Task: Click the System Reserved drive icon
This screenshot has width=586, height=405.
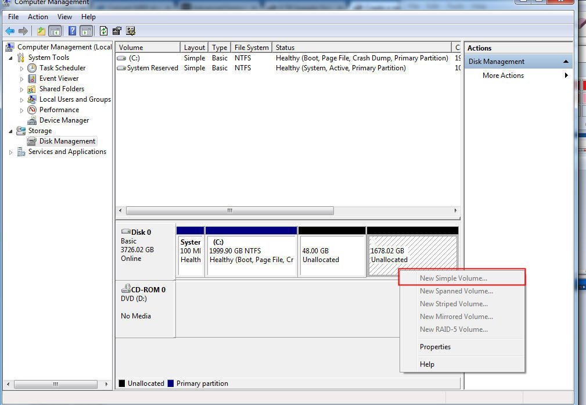Action: (x=121, y=68)
